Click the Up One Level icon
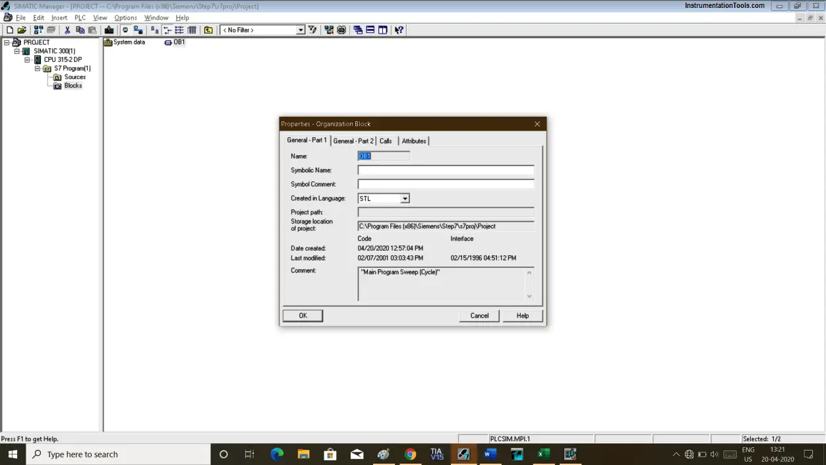Screen dimensions: 826x465 click(x=208, y=30)
